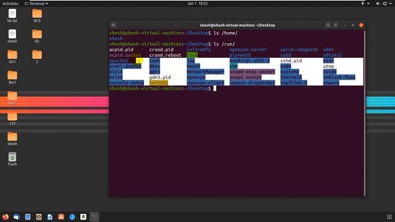
Task: Open Ubuntu Software from the dock
Action: pyautogui.click(x=61, y=216)
